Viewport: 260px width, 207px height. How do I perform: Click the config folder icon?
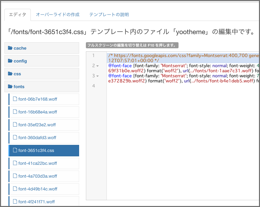tap(10, 61)
